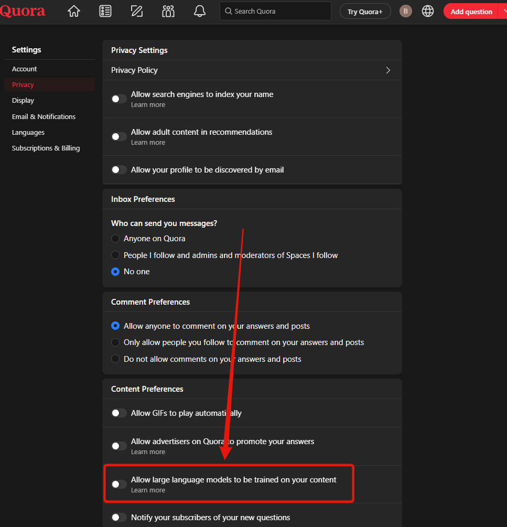Image resolution: width=507 pixels, height=527 pixels.
Task: Open the Spaces people icon
Action: coord(168,11)
